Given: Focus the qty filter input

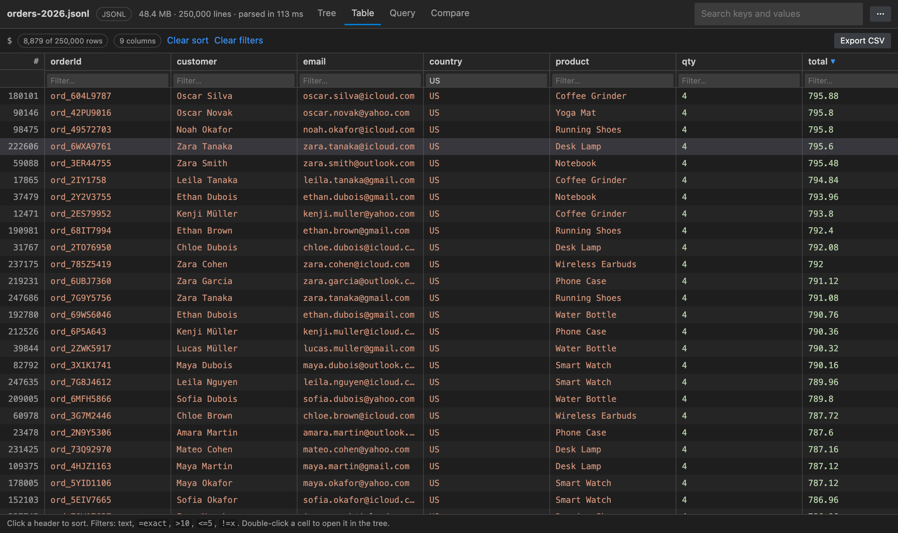Looking at the screenshot, I should [x=739, y=80].
